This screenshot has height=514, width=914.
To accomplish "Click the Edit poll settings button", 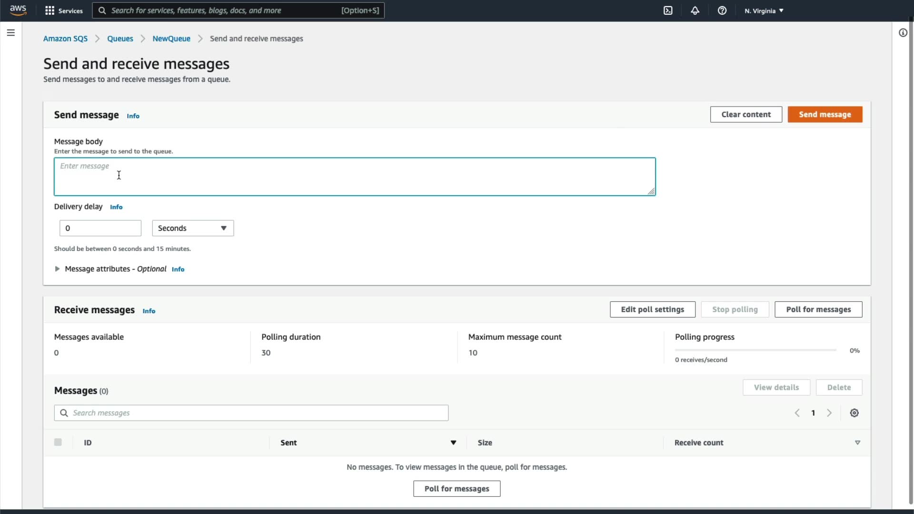I will (x=652, y=309).
